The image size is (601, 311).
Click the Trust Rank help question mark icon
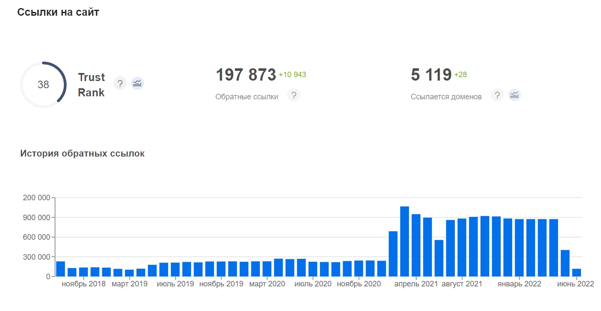click(x=120, y=84)
